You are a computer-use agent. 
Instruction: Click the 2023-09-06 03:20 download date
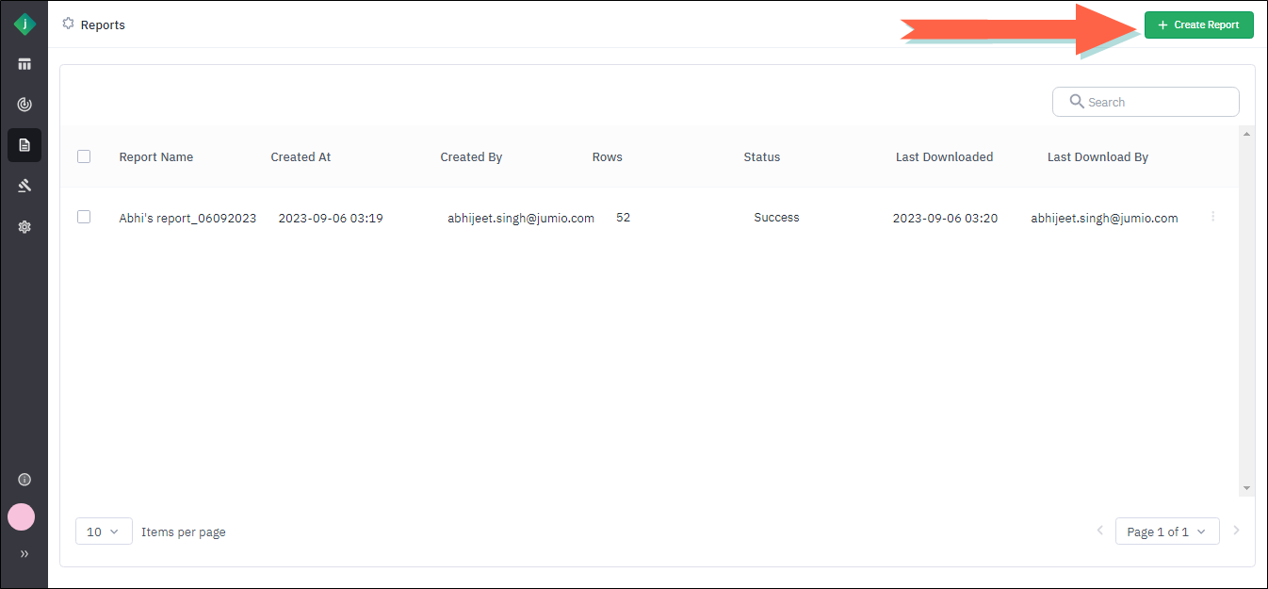pos(945,218)
